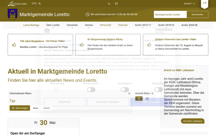Open Beitritt zur KEM- Leithaland heading
216x135 pixels.
[x=179, y=70]
